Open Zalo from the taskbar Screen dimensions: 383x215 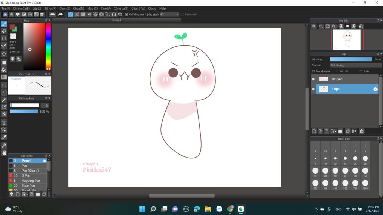(x=219, y=209)
